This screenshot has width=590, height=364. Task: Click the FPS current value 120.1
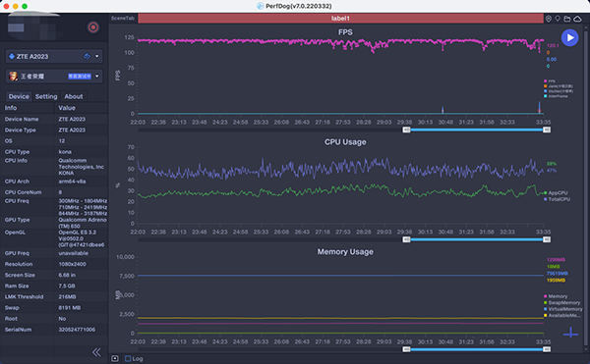click(x=553, y=46)
